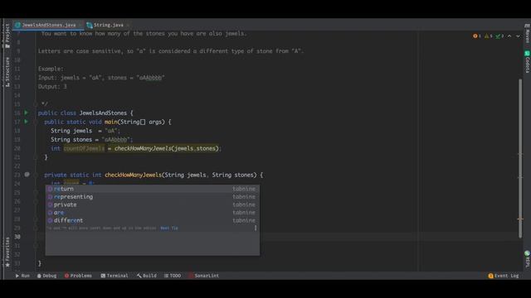
Task: Click the orange error stripe mark on scrollbar
Action: [x=520, y=219]
